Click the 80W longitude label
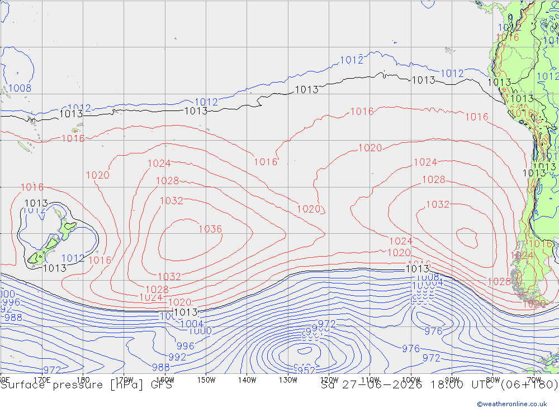Image resolution: width=559 pixels, height=409 pixels. coord(493,380)
